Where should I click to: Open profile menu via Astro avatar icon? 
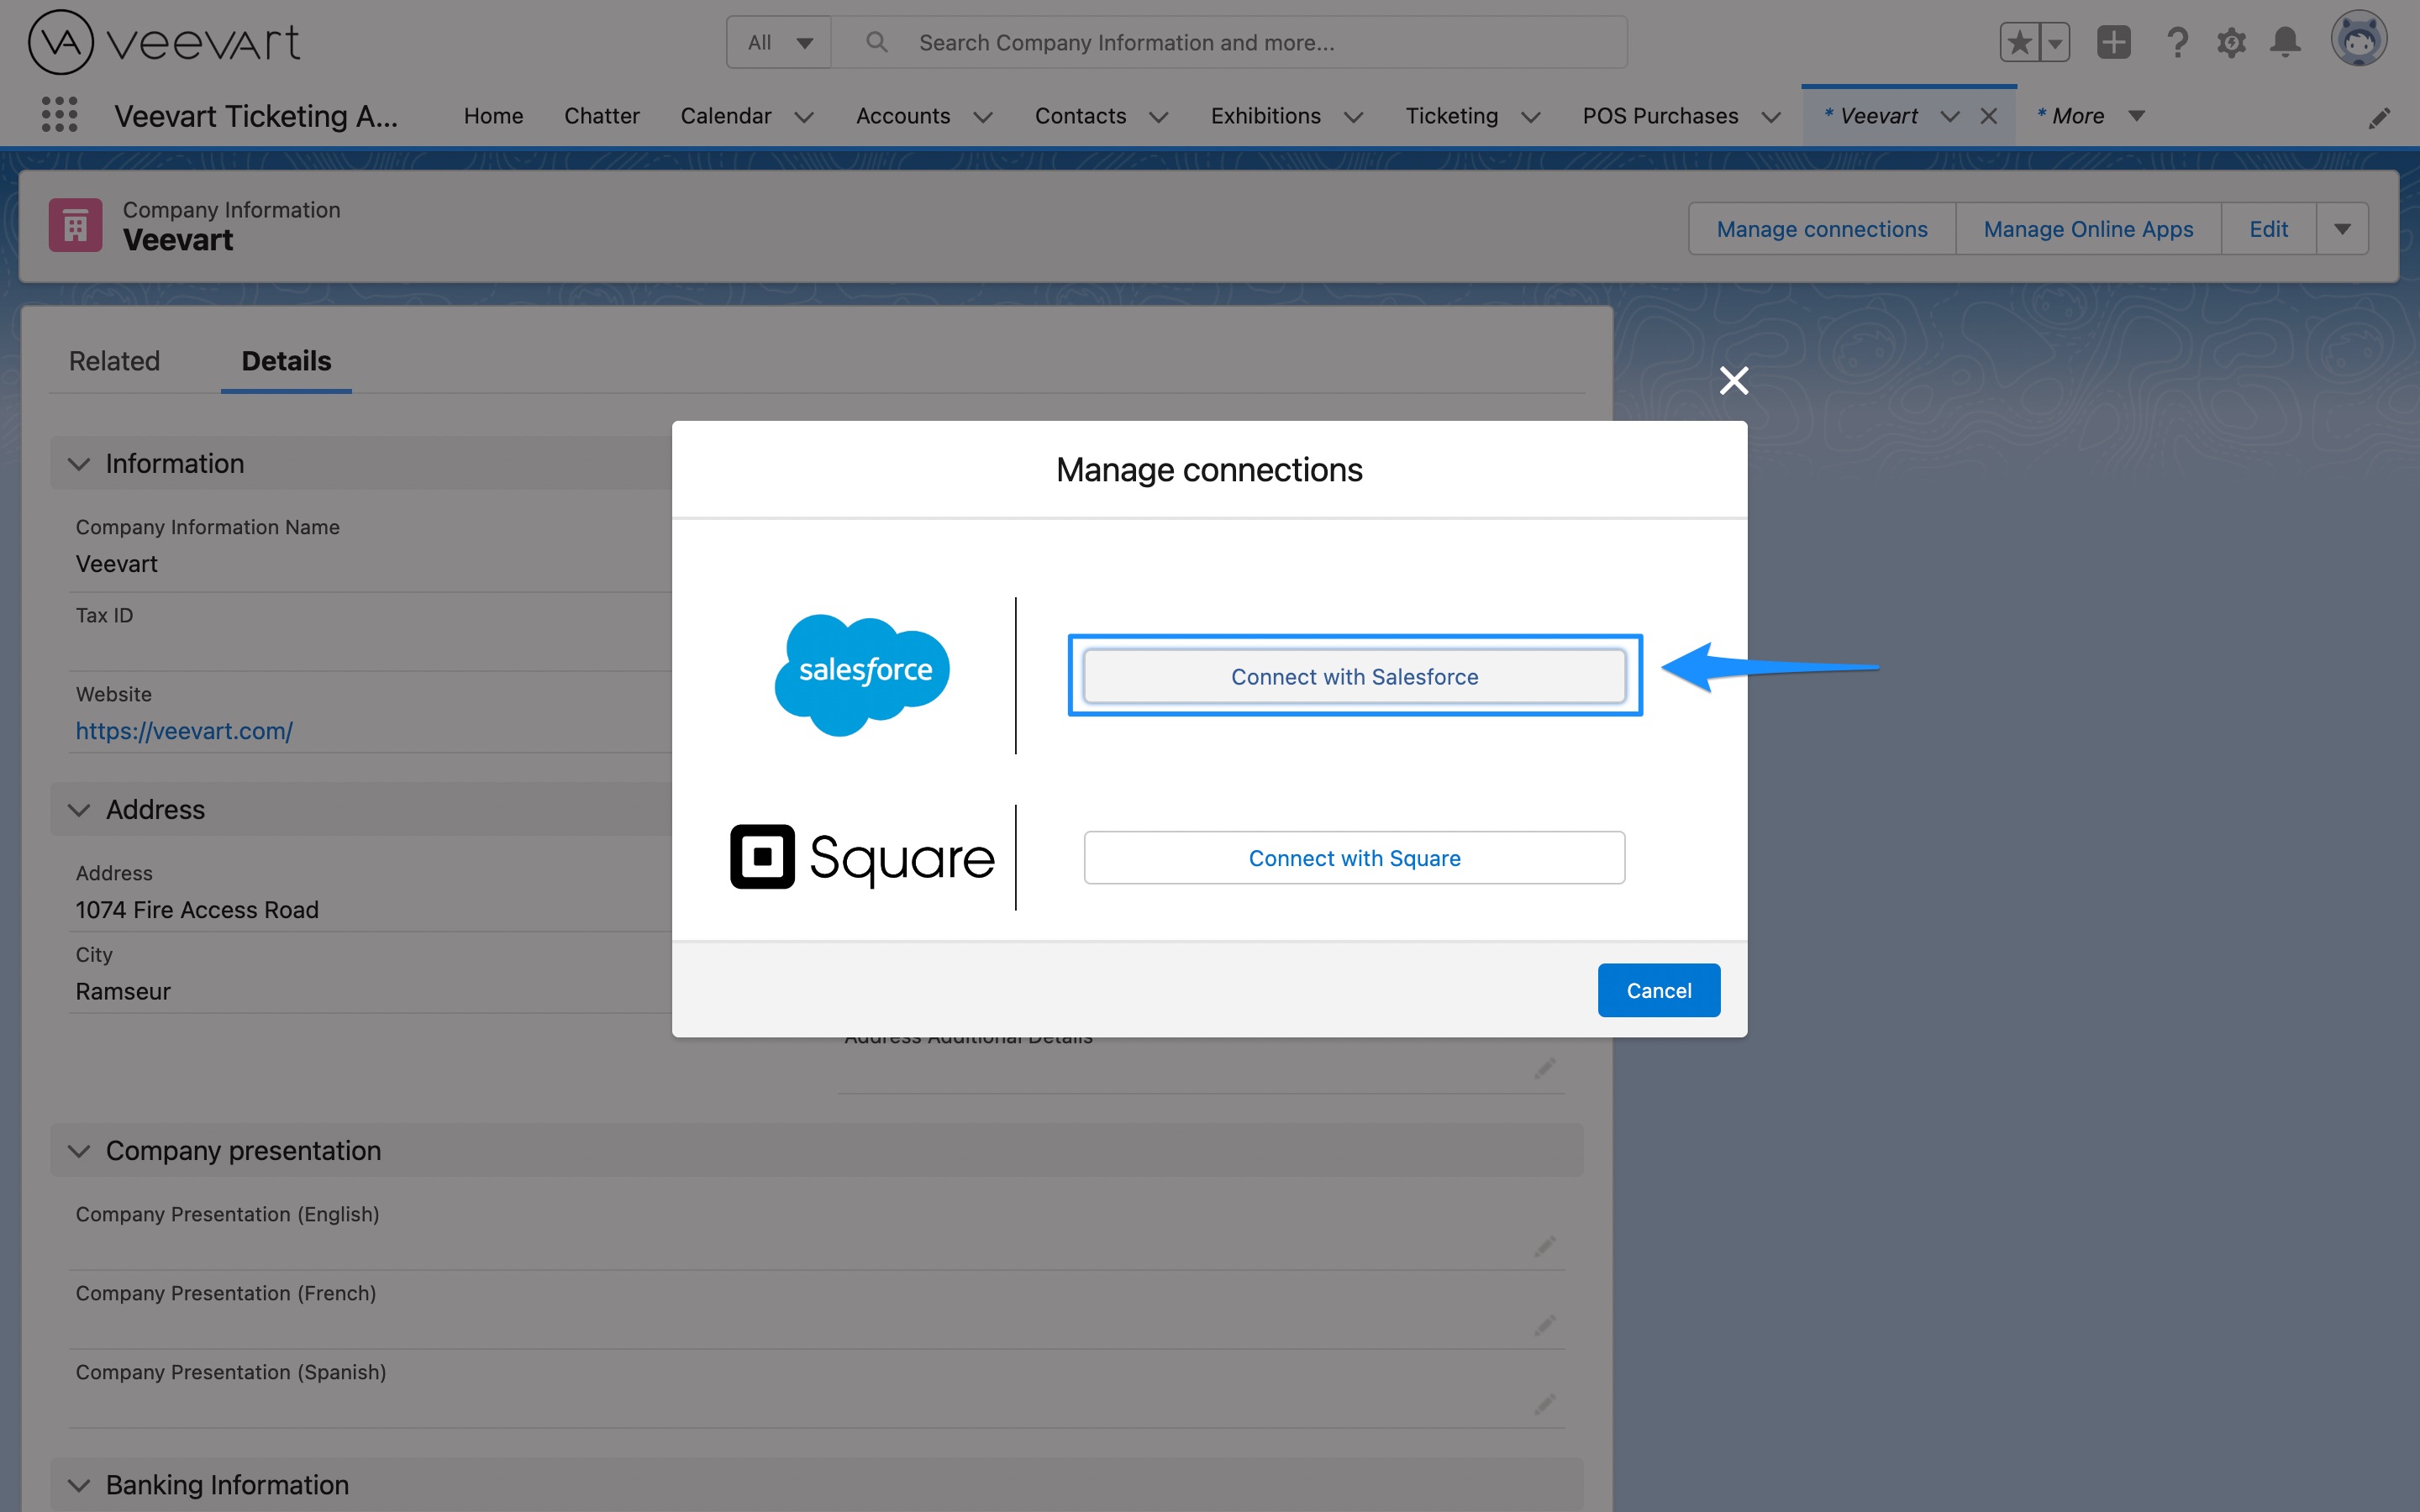pyautogui.click(x=2360, y=40)
